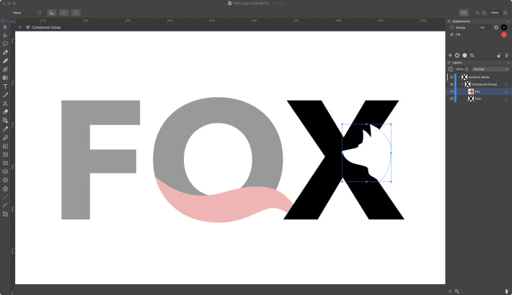Select the Pen tool
512x295 pixels.
click(x=5, y=52)
